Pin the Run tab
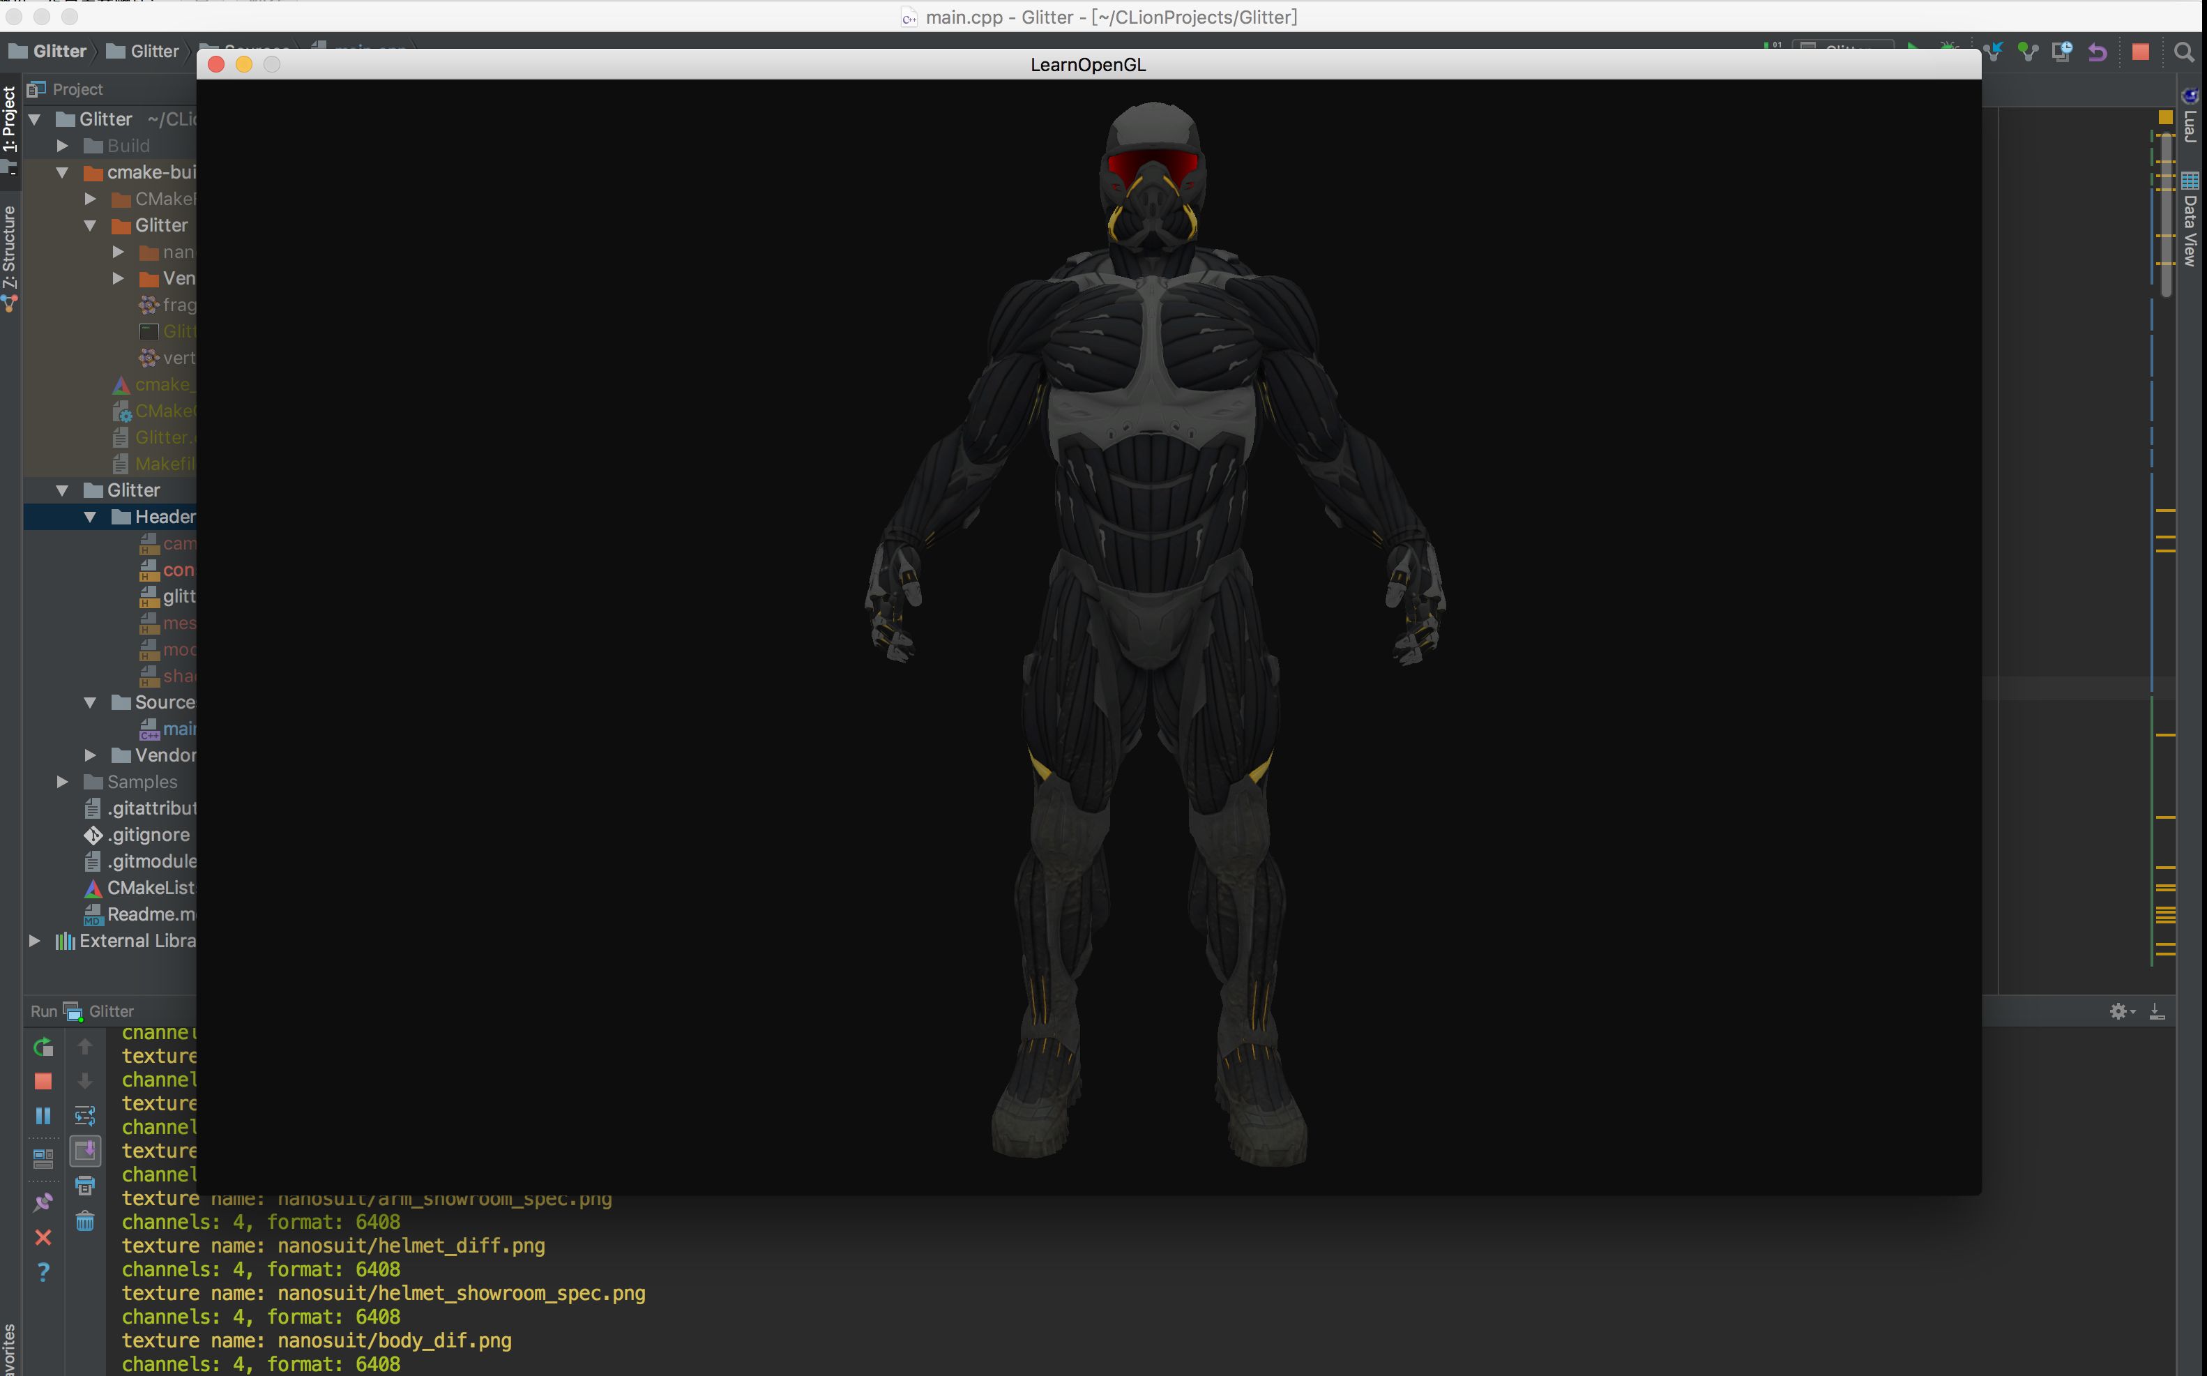Viewport: 2207px width, 1376px height. [43, 1202]
